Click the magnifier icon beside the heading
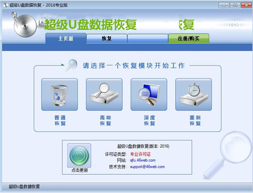Viewport: 253px width, 193px height. (71, 65)
